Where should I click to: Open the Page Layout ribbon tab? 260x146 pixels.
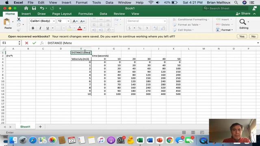(x=62, y=14)
